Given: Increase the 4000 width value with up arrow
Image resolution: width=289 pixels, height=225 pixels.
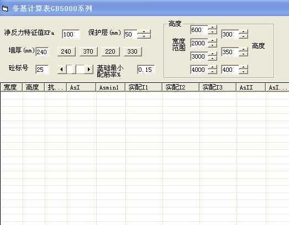Looking at the screenshot, I should click(x=213, y=67).
